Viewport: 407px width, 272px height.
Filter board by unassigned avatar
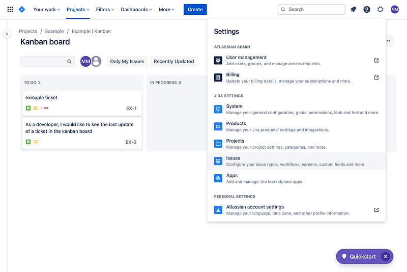point(96,62)
